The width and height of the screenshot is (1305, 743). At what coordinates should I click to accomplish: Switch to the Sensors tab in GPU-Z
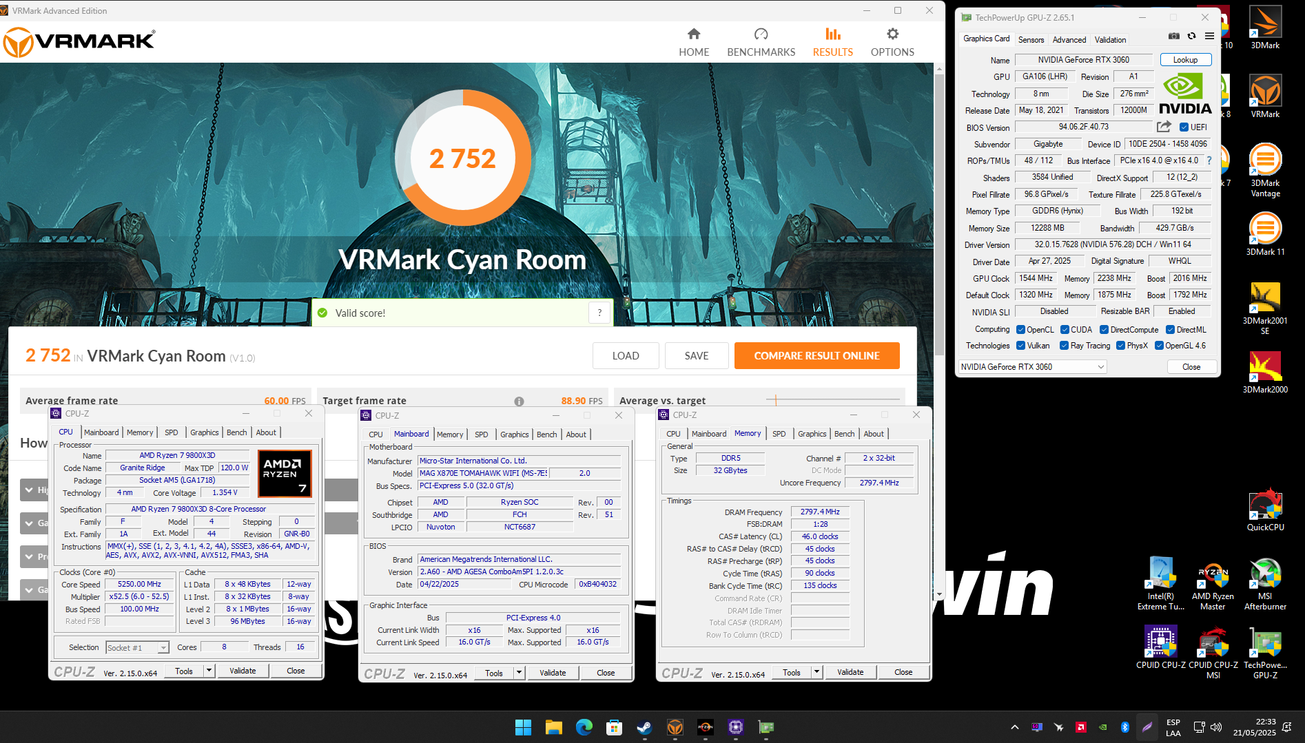pos(1031,40)
